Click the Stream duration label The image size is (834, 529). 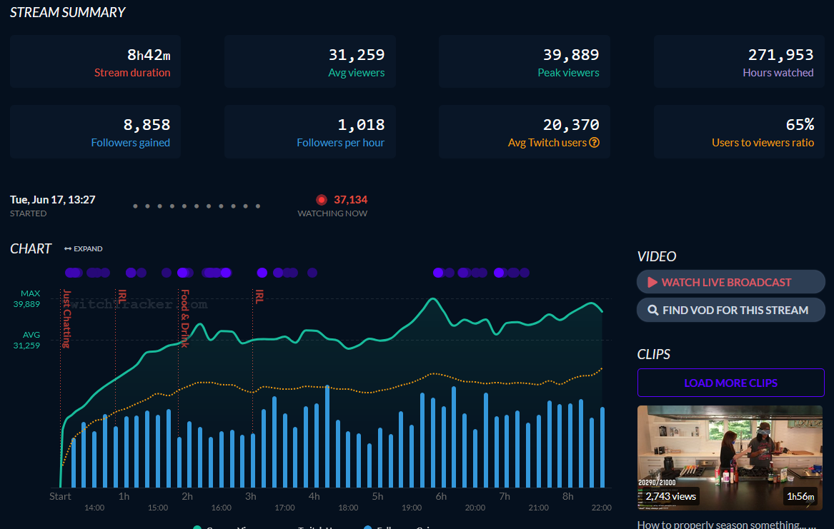132,73
